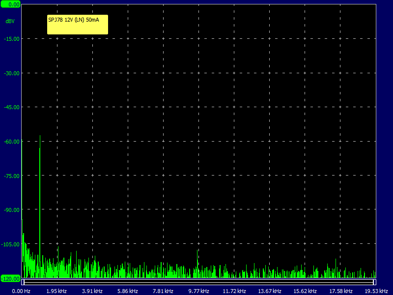Click the 9.77 kHz frequency label
This screenshot has width=393, height=295.
199,291
